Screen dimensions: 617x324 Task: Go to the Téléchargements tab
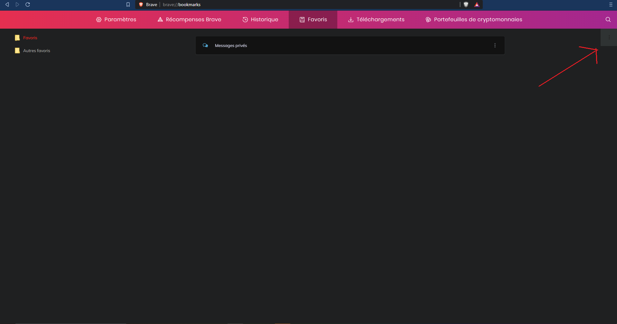(x=376, y=20)
